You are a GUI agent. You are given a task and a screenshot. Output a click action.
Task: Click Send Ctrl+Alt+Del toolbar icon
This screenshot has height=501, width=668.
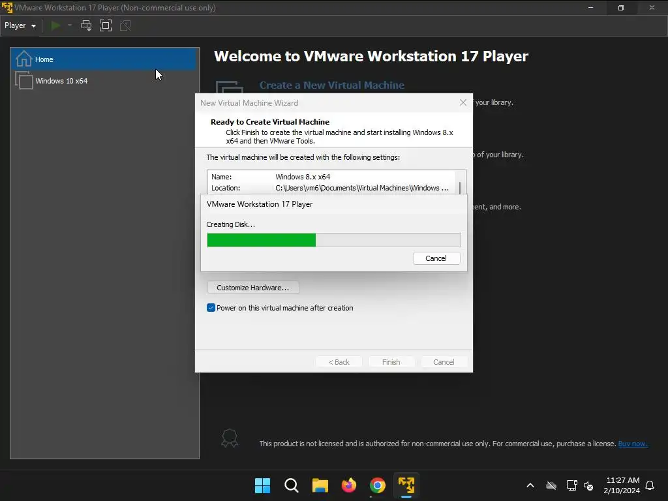point(86,25)
